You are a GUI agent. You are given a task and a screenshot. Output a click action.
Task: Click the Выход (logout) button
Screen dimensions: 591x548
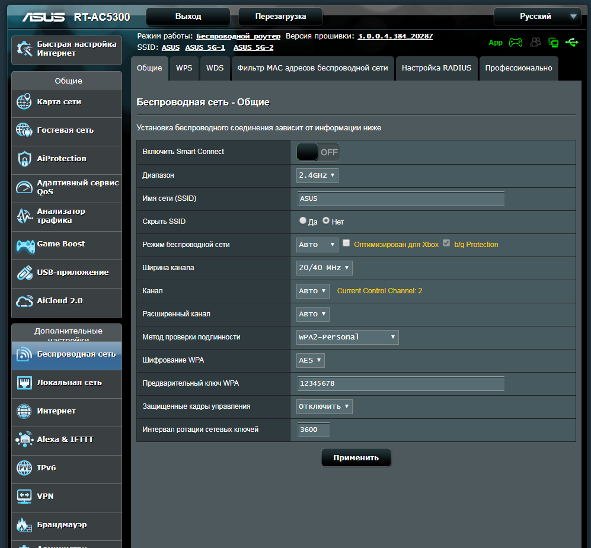[x=188, y=17]
